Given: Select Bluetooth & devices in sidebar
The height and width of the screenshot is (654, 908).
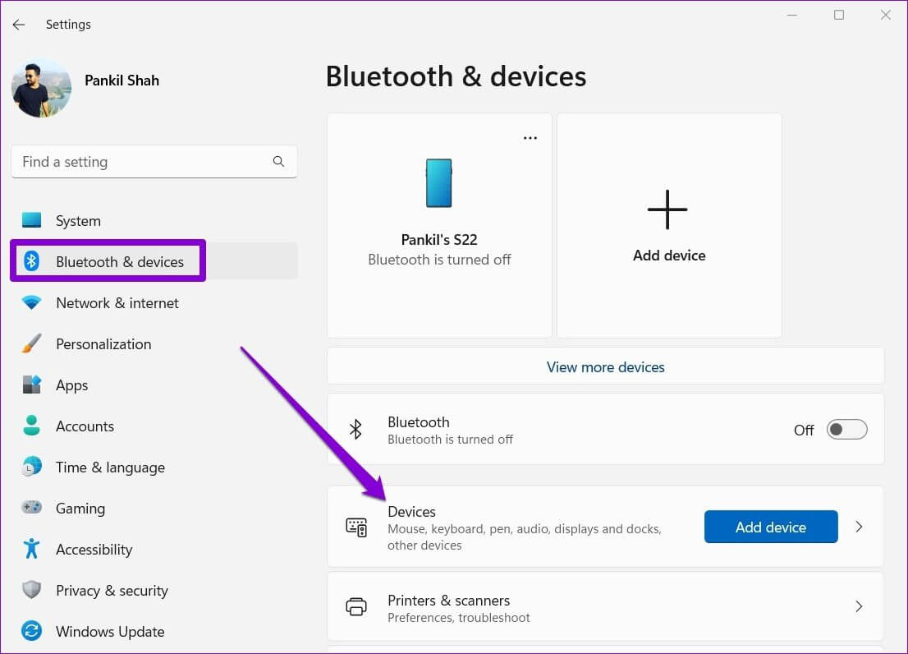Looking at the screenshot, I should 154,261.
